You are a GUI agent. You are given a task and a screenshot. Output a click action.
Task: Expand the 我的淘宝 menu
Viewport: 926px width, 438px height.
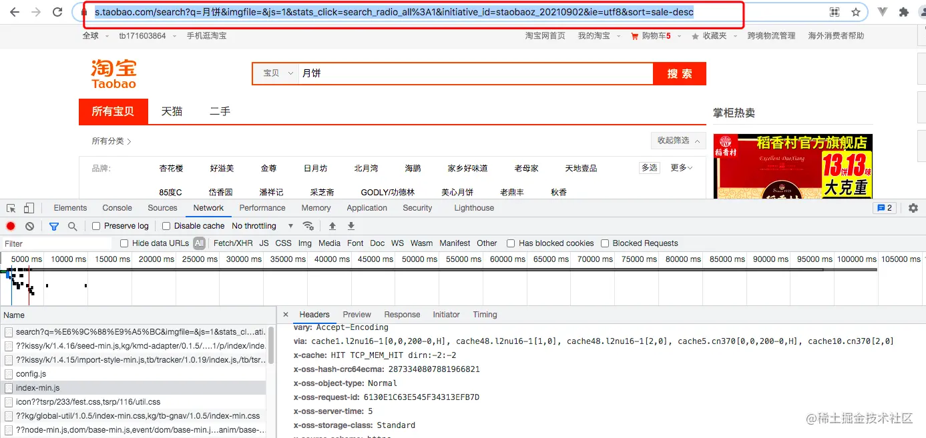(598, 36)
